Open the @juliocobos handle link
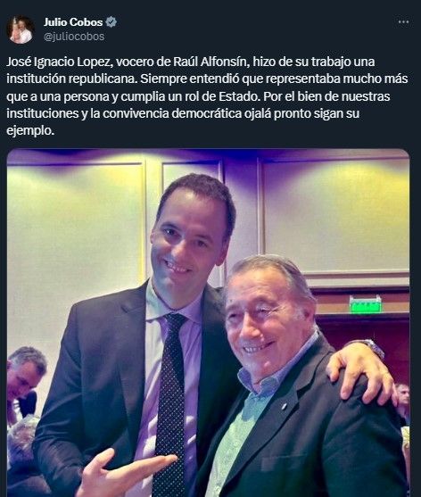The image size is (421, 497). point(74,37)
